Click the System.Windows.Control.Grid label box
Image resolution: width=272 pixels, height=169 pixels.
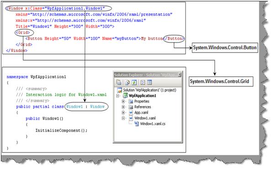[x=221, y=81]
